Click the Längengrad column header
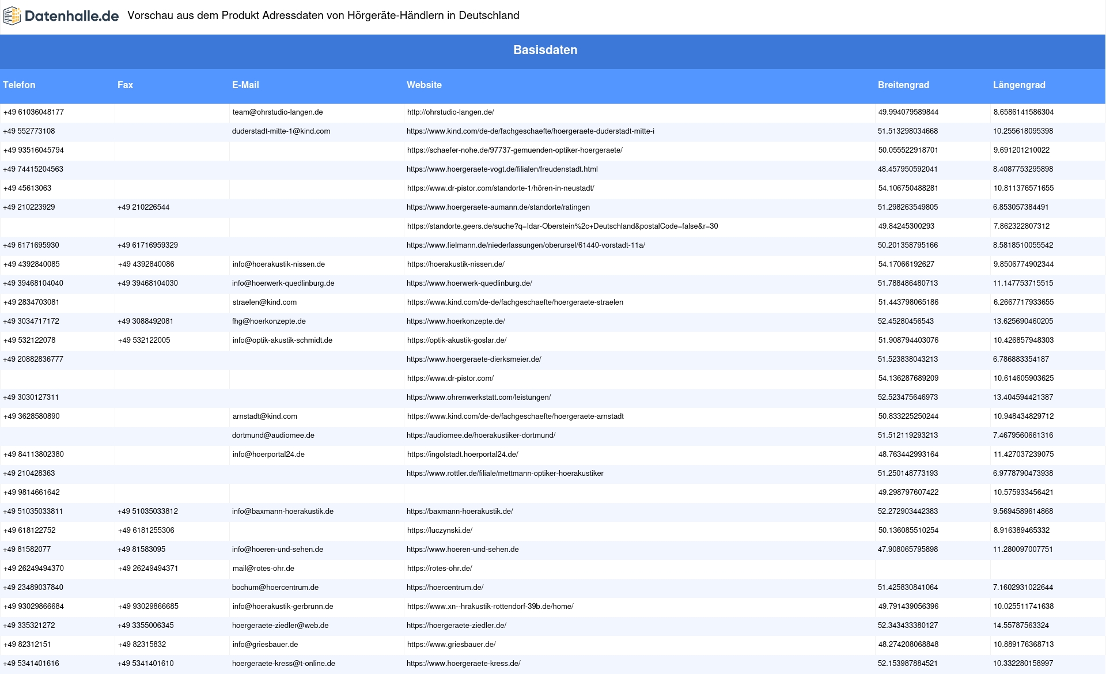The width and height of the screenshot is (1106, 674). tap(1018, 85)
